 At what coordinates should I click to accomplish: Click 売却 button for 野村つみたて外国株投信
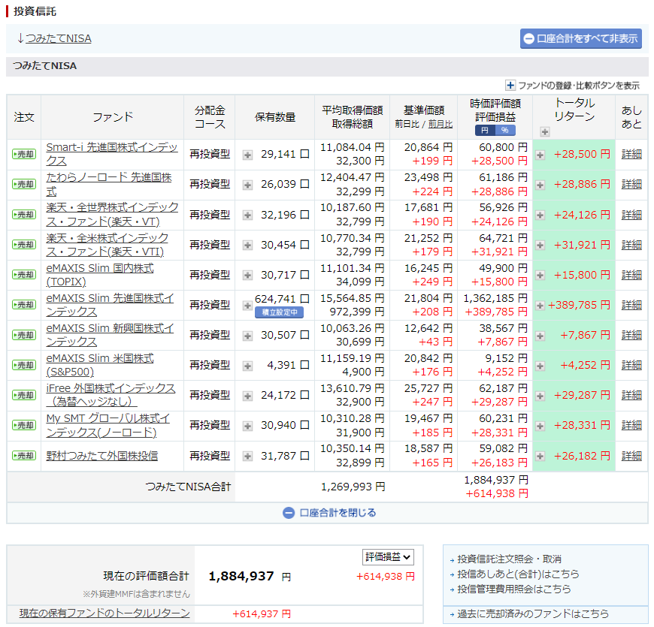[x=24, y=456]
